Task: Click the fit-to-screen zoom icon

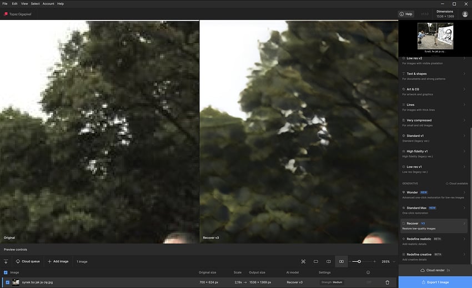Action: [303, 261]
